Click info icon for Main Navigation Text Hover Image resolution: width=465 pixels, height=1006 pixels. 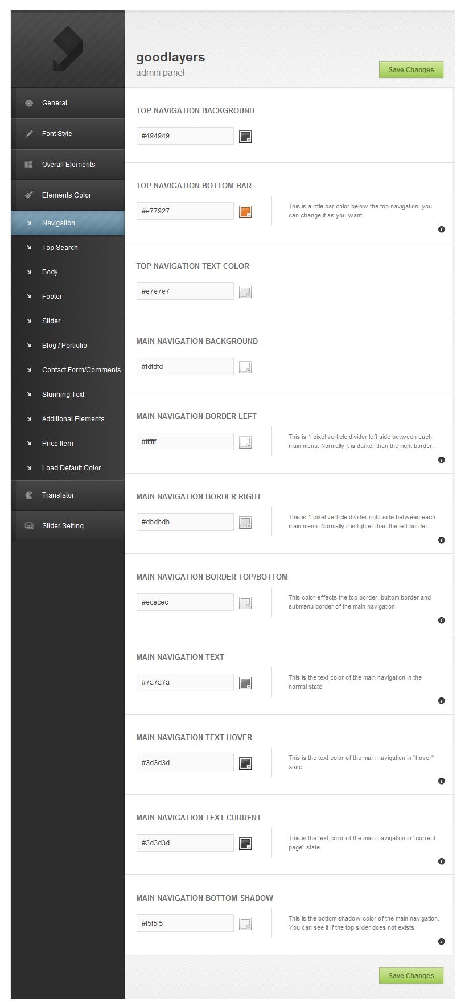(441, 781)
